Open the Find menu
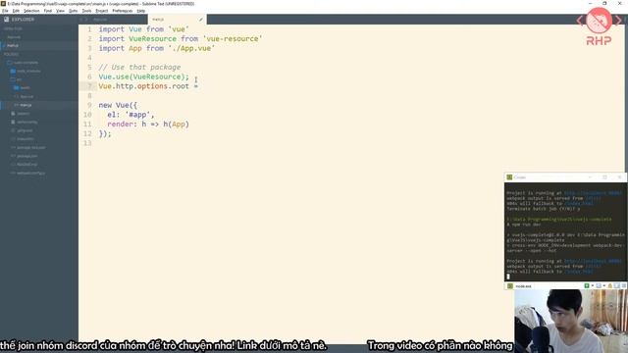The image size is (628, 353). [48, 11]
